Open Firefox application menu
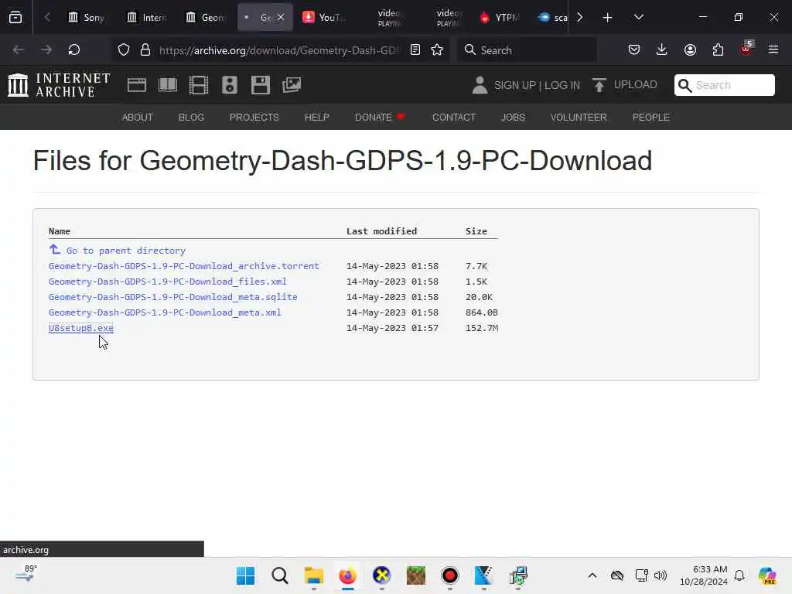The height and width of the screenshot is (594, 792). (773, 50)
